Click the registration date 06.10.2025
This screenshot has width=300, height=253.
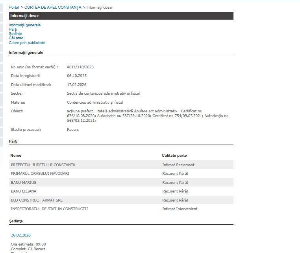coord(77,76)
